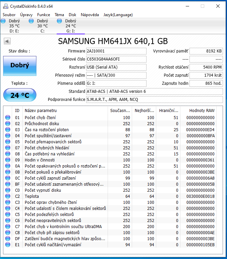Viewport: 227px width, 259px height.
Task: Click status orb of attribute C7 row
Action: click(x=8, y=226)
